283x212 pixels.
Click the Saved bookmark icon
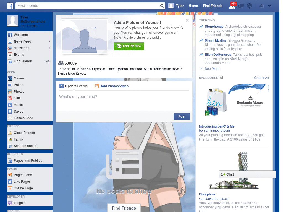click(x=10, y=112)
